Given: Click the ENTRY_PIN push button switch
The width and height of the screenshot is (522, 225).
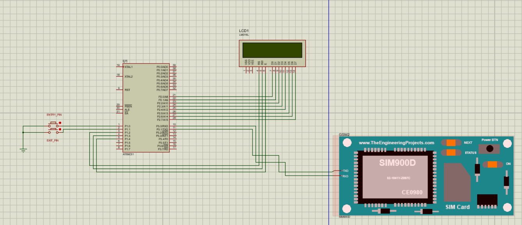Looking at the screenshot, I should 54,124.
